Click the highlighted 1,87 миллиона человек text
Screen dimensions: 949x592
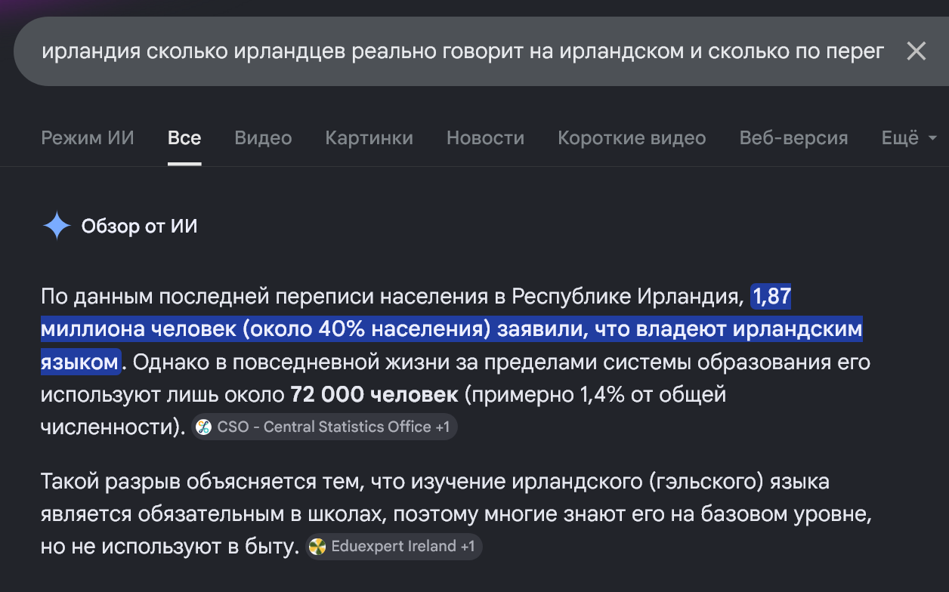coord(452,329)
